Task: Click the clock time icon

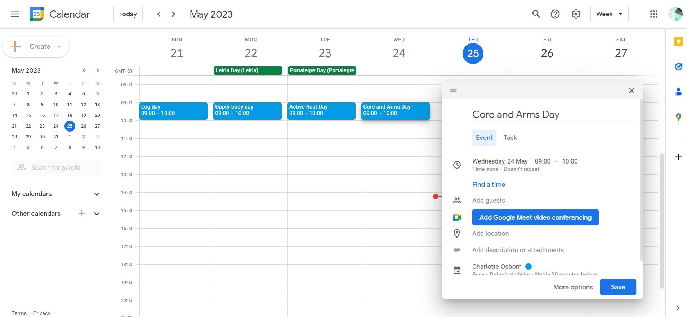Action: [x=457, y=165]
